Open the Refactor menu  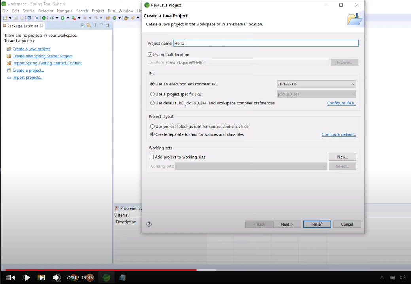(45, 11)
